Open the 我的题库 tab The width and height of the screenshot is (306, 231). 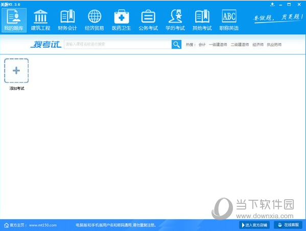coord(14,20)
